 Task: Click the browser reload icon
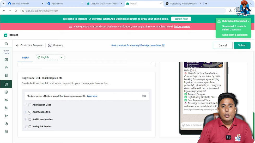pos(16,11)
